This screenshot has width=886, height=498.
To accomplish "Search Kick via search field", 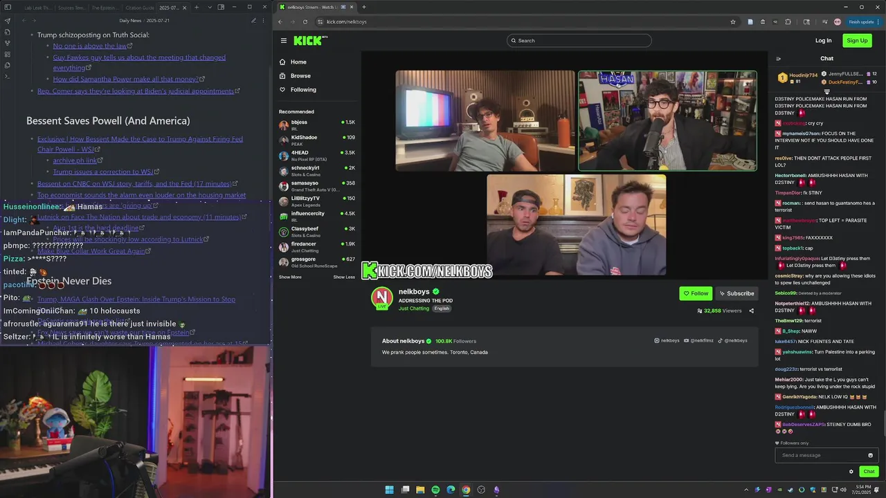I will click(579, 40).
